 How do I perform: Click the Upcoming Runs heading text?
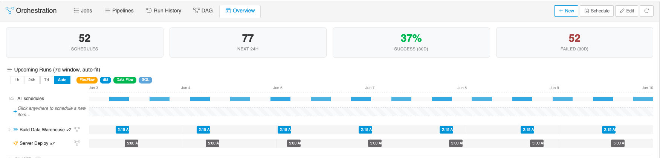coord(57,70)
